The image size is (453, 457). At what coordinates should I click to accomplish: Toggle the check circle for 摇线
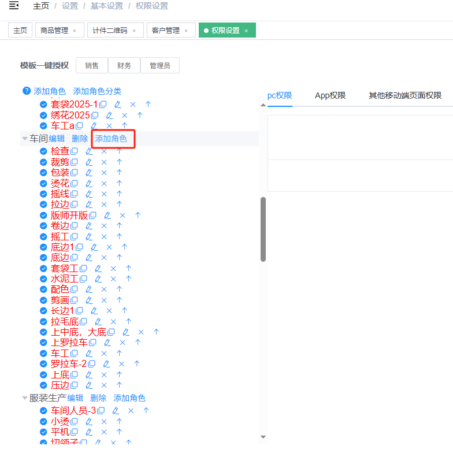click(x=43, y=194)
